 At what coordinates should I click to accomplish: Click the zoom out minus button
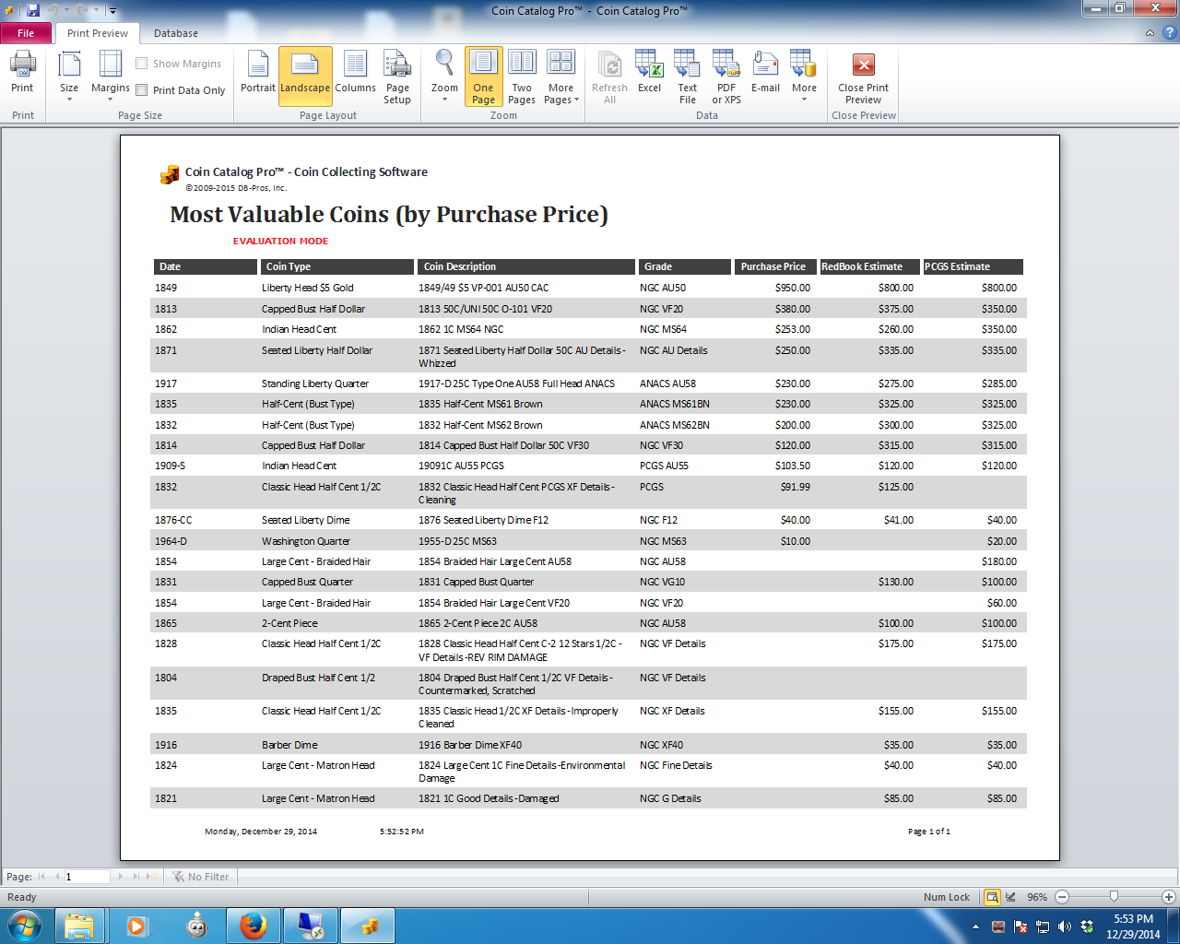(x=1062, y=897)
